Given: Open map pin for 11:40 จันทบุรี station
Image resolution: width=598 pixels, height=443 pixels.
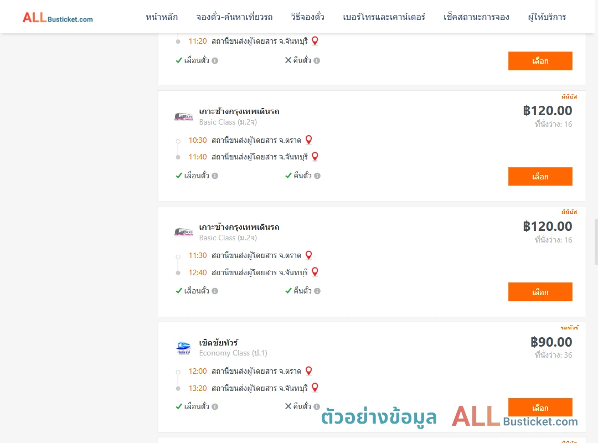Looking at the screenshot, I should 315,157.
